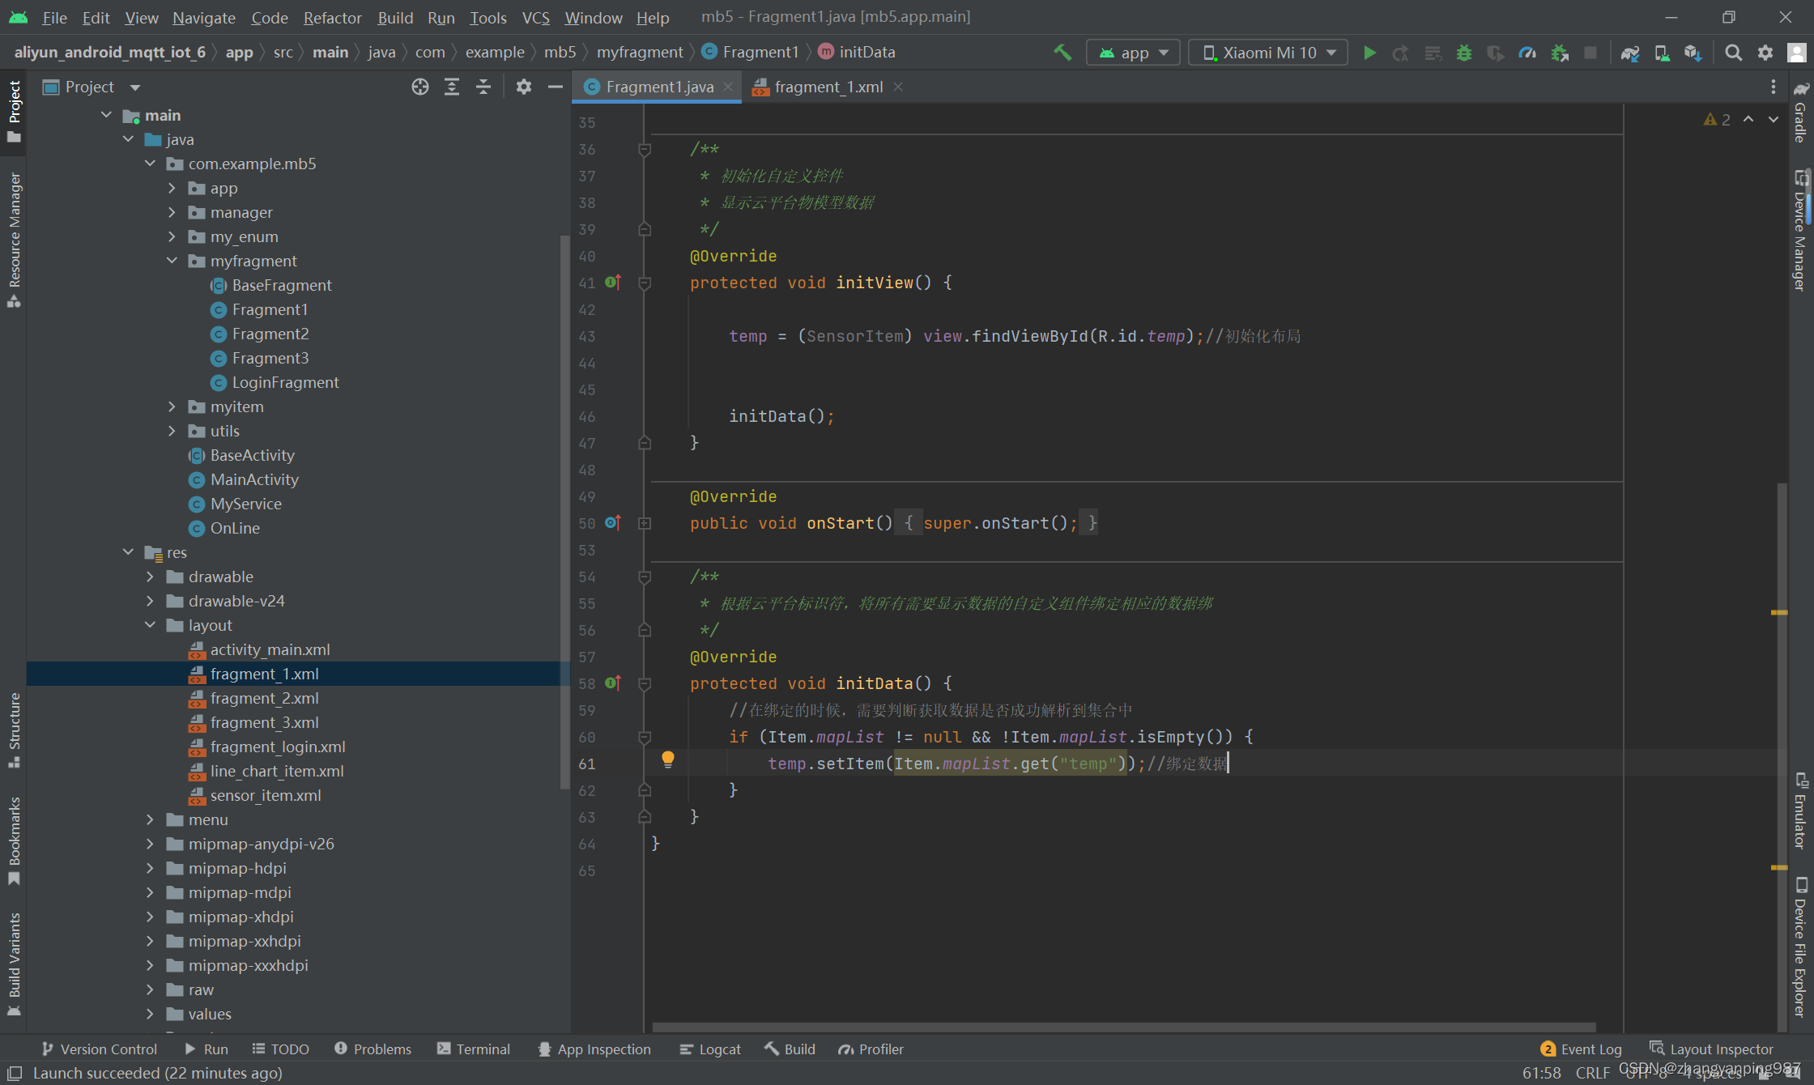Open the Refactor menu

tap(332, 17)
